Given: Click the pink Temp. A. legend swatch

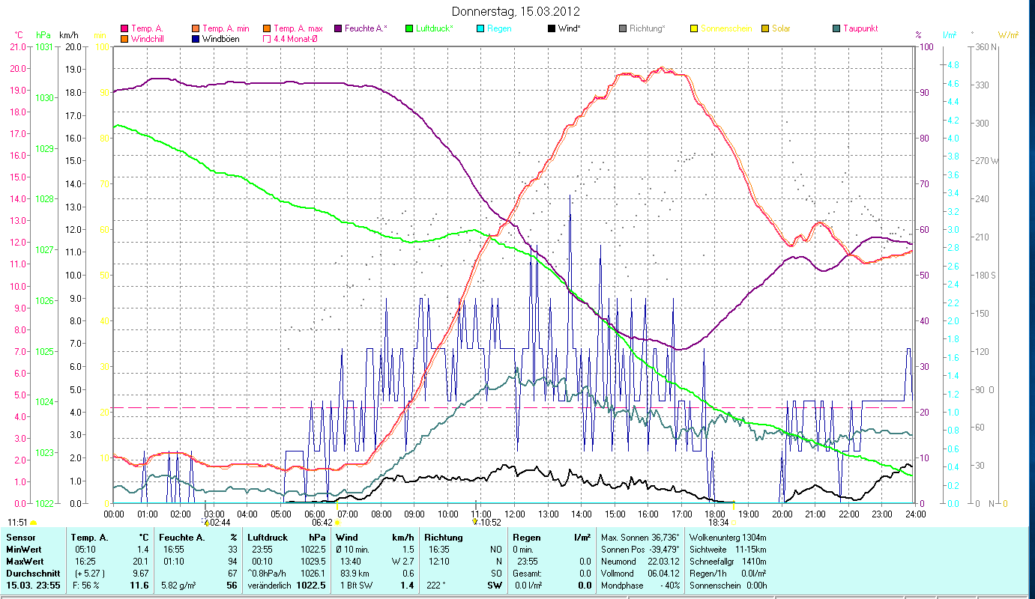Looking at the screenshot, I should 124,28.
